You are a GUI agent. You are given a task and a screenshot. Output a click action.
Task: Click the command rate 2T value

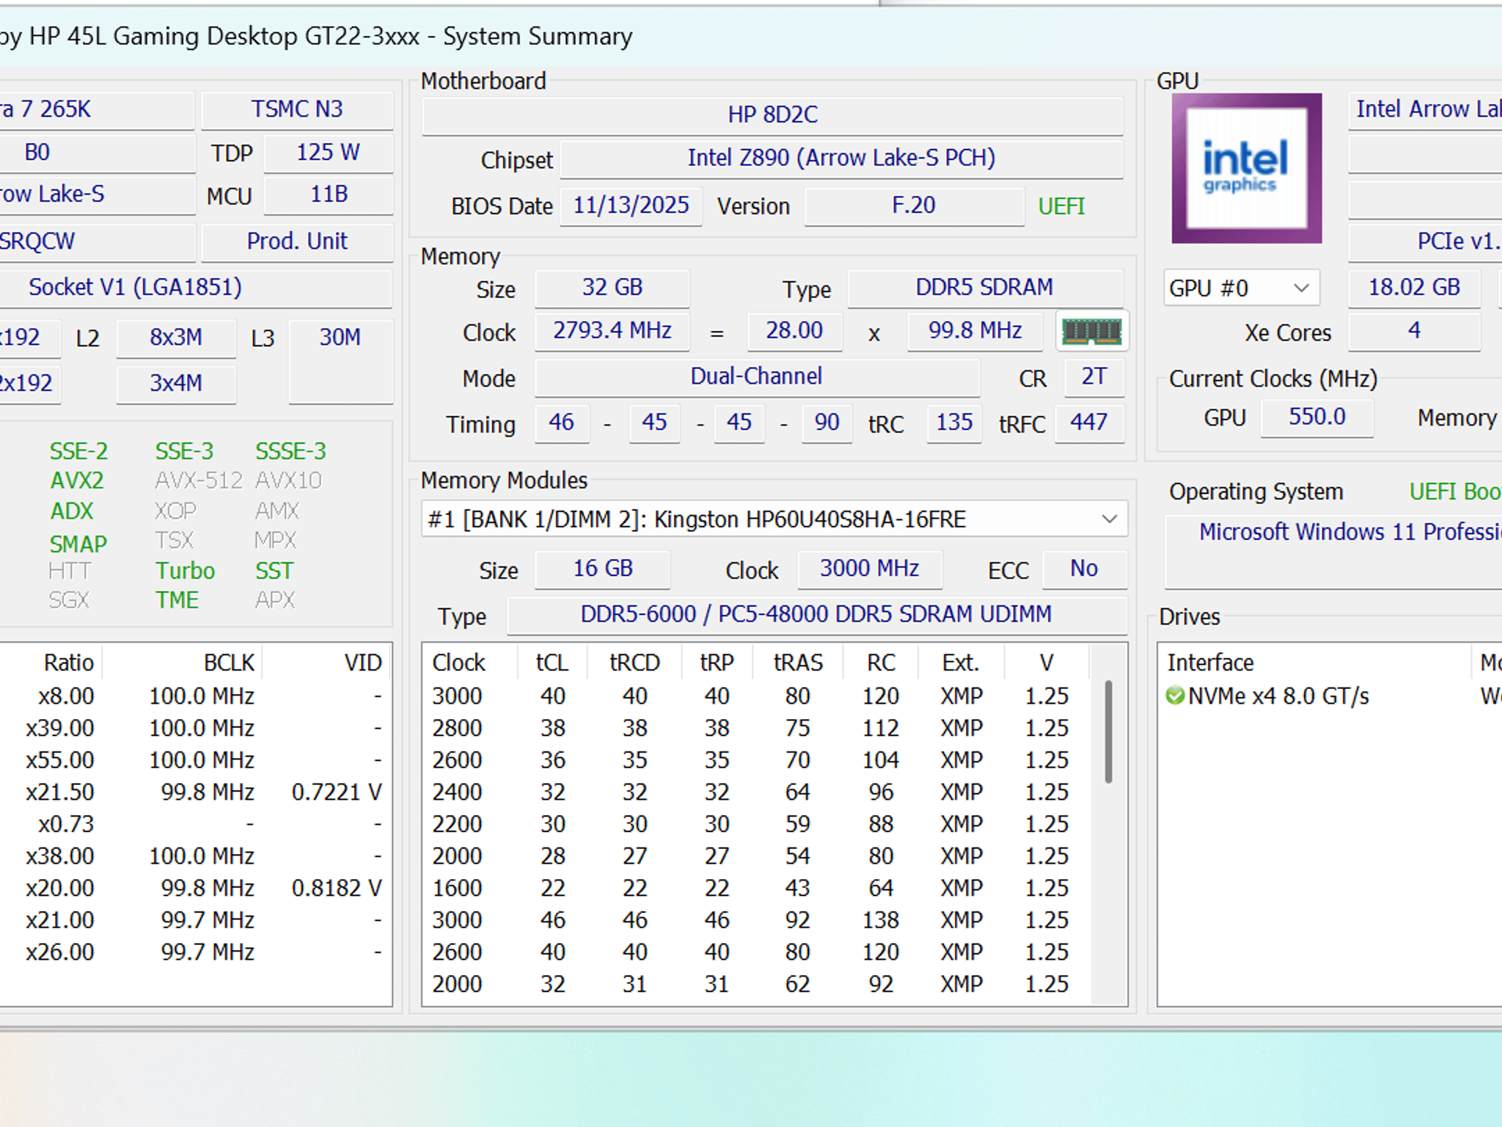pyautogui.click(x=1093, y=377)
